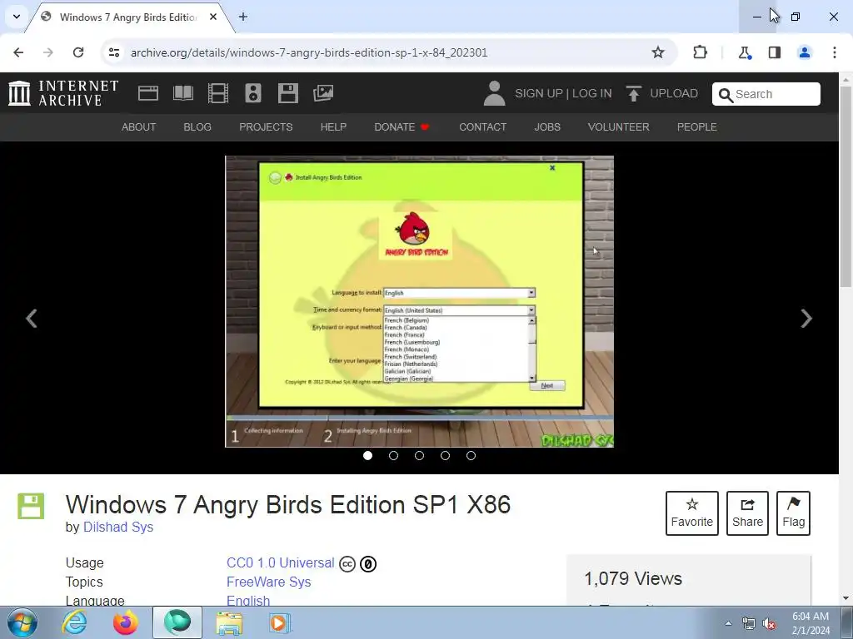Flag this item

coord(793,513)
